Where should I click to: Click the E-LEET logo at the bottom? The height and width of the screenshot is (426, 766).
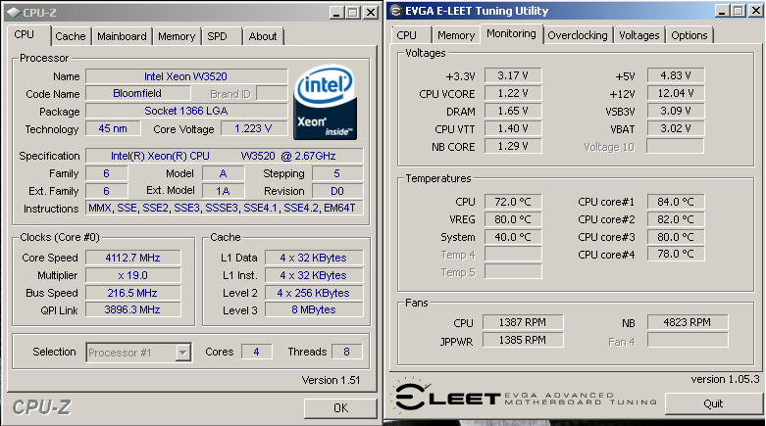tap(525, 397)
